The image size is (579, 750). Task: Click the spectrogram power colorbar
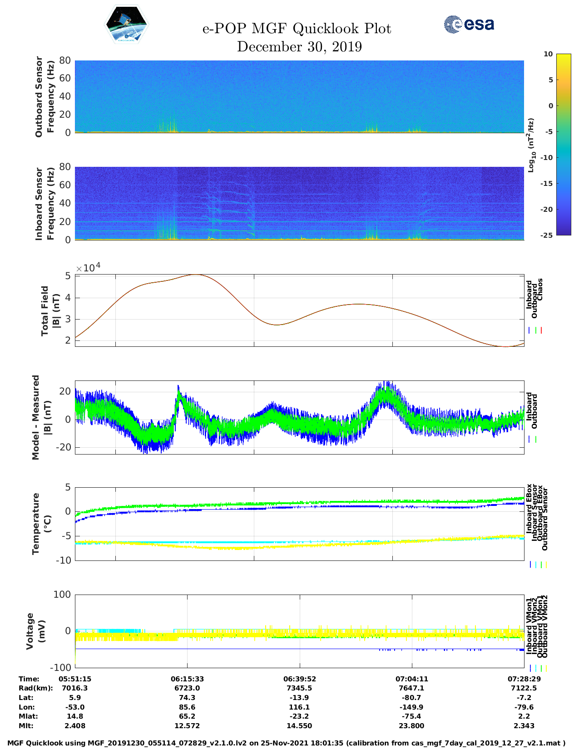(550, 144)
